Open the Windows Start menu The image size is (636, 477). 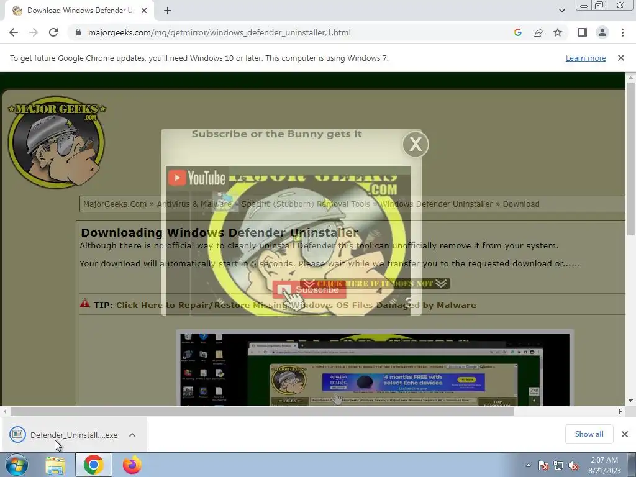(x=16, y=465)
